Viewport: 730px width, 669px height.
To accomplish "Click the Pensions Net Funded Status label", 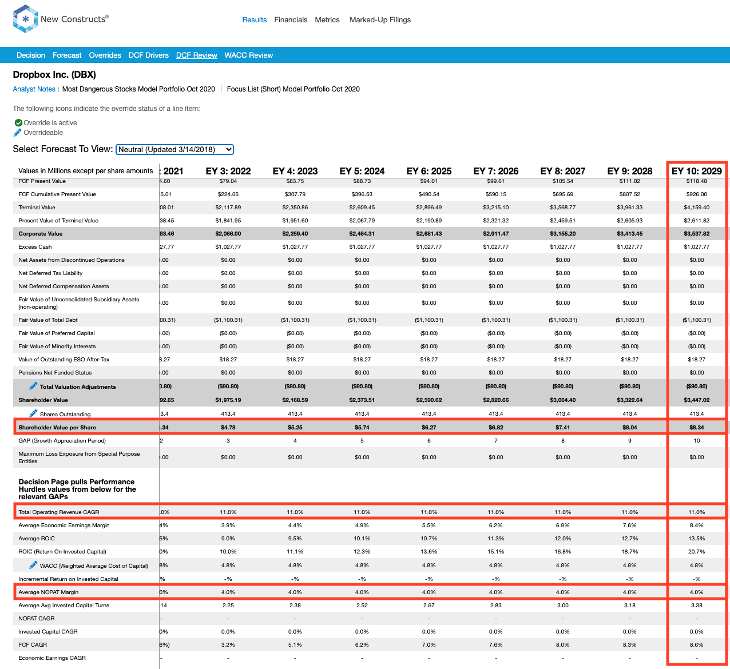I will point(55,372).
